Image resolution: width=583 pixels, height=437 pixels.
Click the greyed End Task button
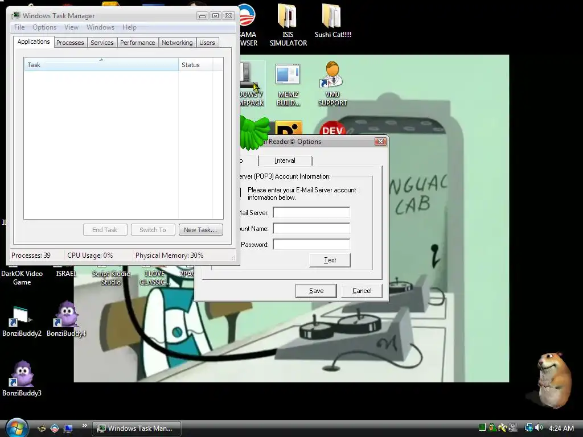click(x=105, y=230)
